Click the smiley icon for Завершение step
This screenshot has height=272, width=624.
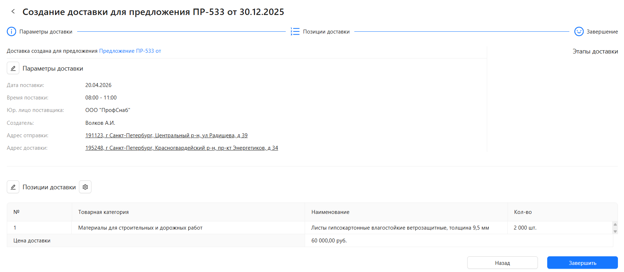point(579,32)
